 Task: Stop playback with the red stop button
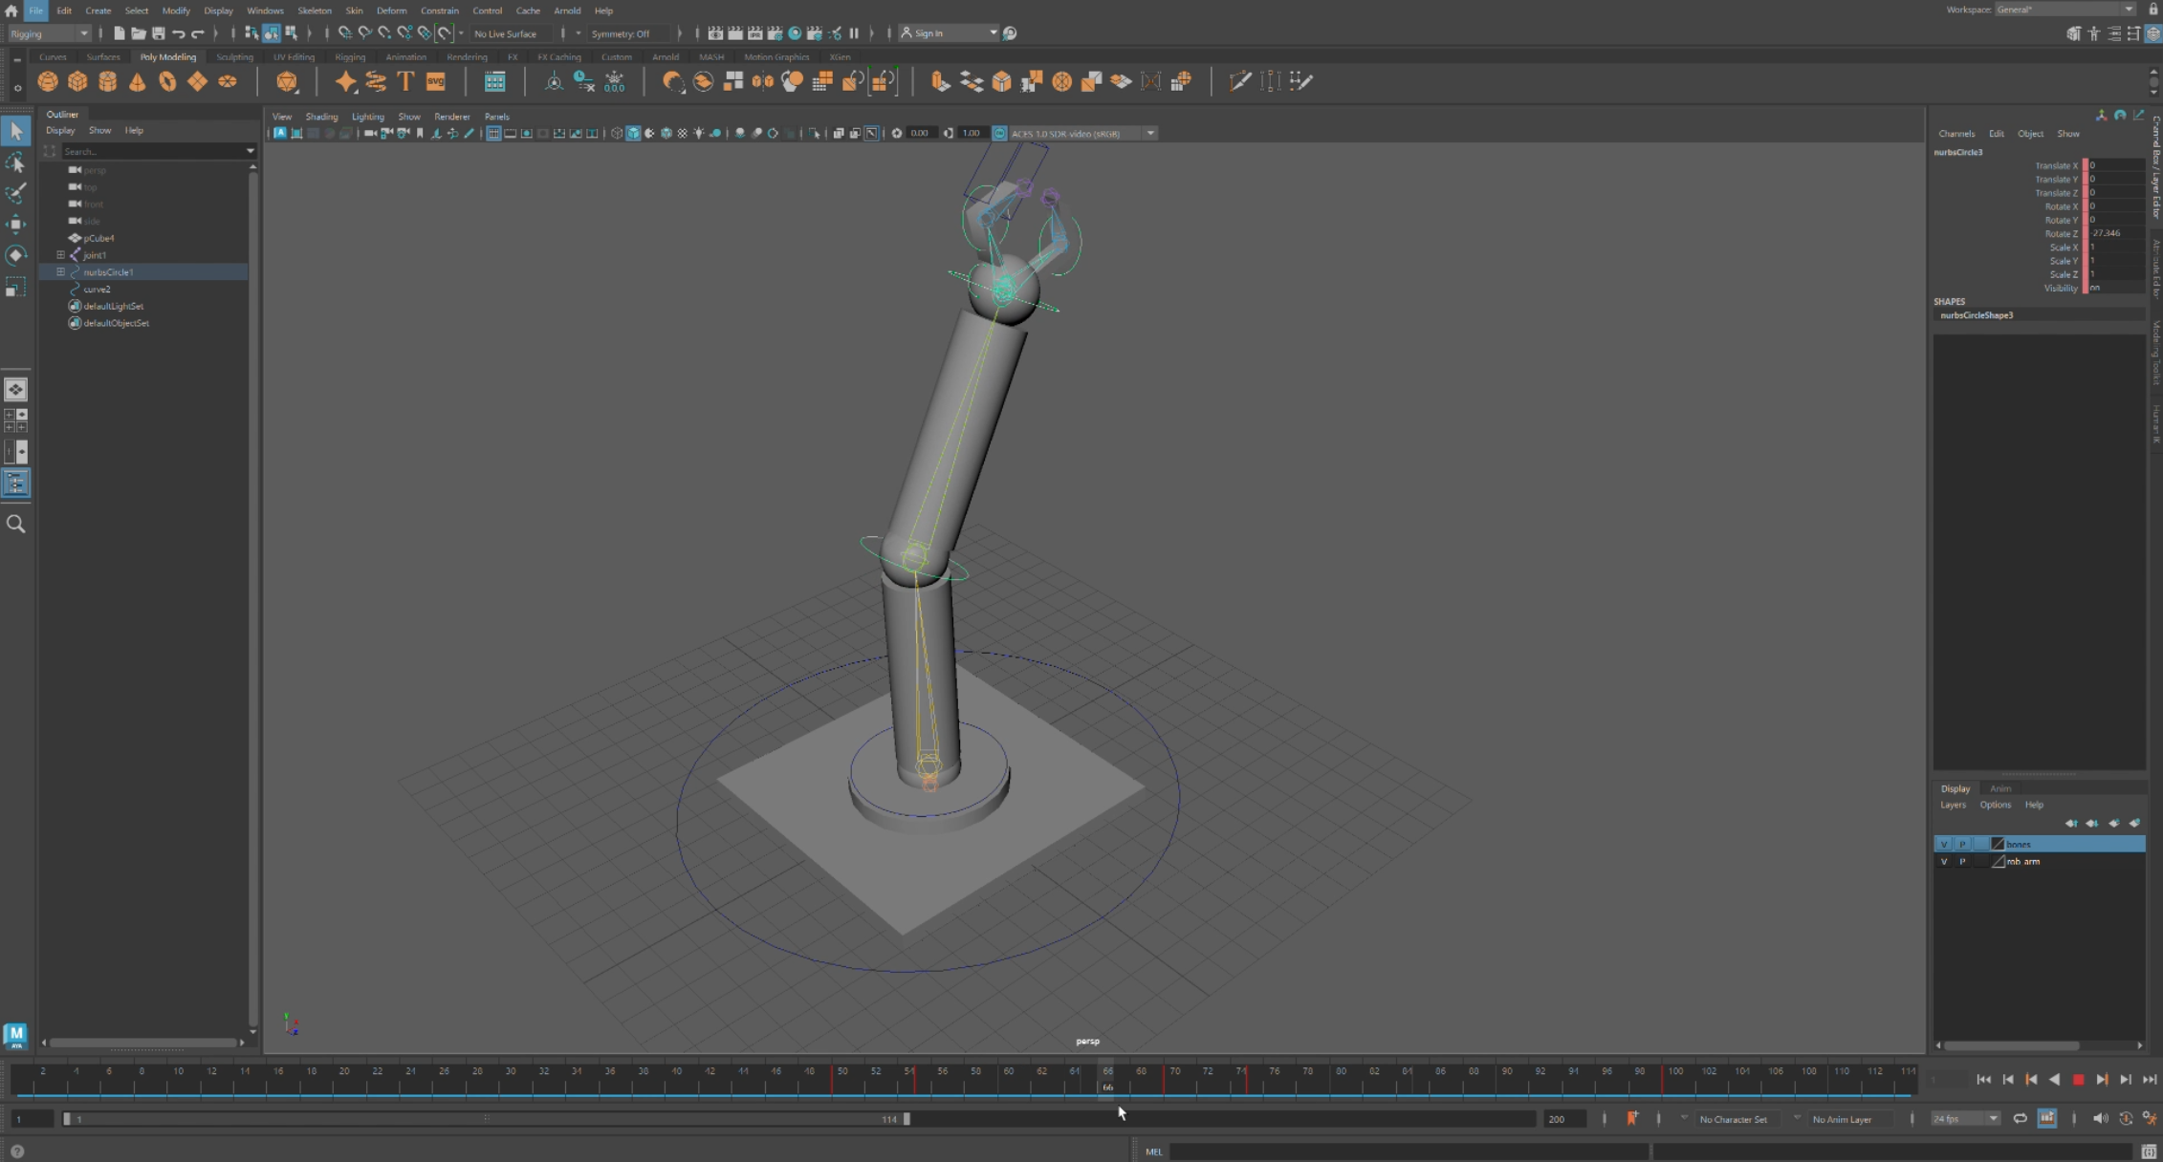coord(2078,1080)
